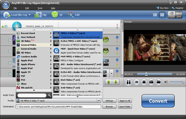Select M4V MPEG-4 Video format

(x=78, y=58)
